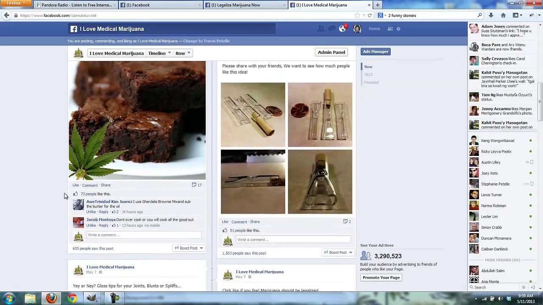
Task: Open the Firefox home page icon
Action: pyautogui.click(x=503, y=15)
